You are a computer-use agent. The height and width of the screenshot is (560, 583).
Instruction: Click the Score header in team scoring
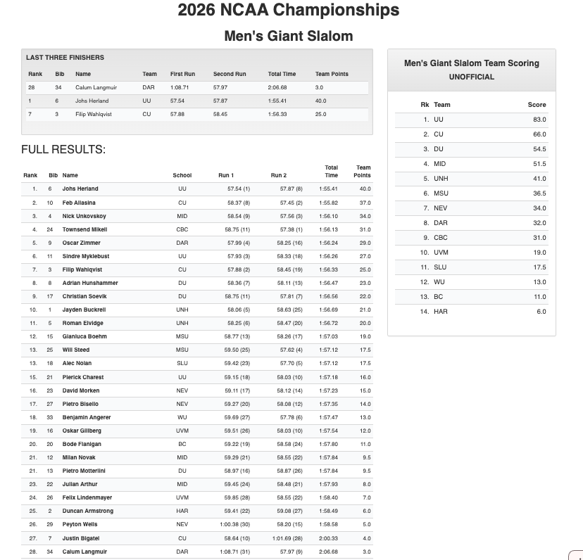(537, 105)
